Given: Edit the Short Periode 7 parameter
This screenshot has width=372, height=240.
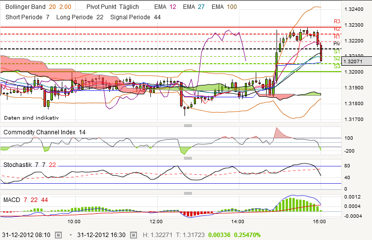Looking at the screenshot, I should (x=28, y=17).
